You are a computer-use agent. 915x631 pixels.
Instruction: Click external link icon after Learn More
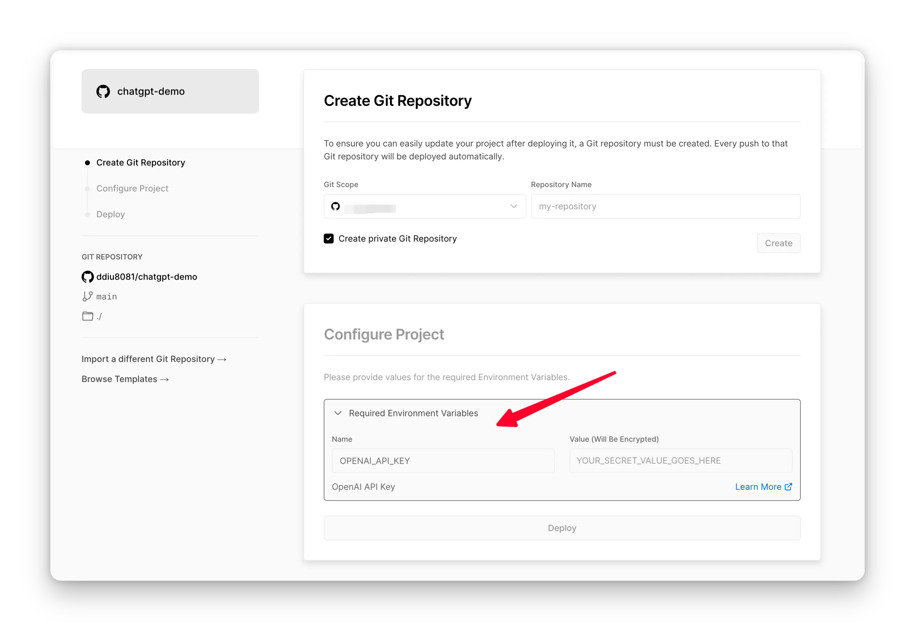pyautogui.click(x=788, y=487)
